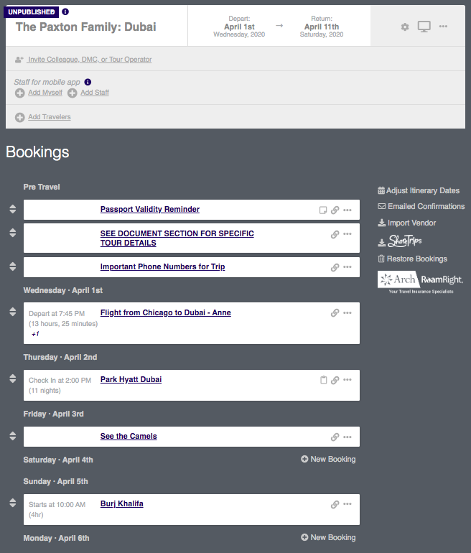Open Flight from Chicago to Dubai - Anne
The width and height of the screenshot is (471, 553).
coord(166,312)
